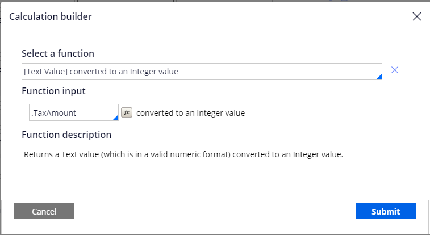Close the Calculation builder dialog

pos(416,16)
